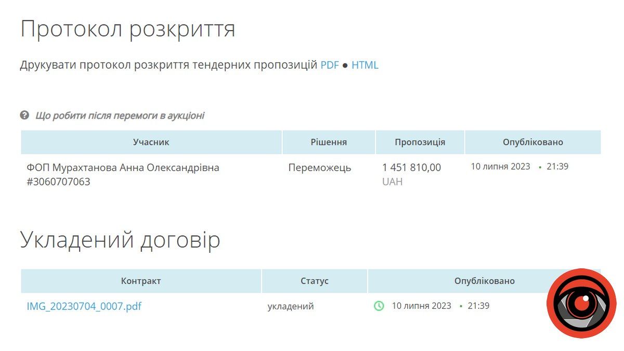Image resolution: width=624 pixels, height=351 pixels.
Task: Click the separator dot between PDF and HTML
Action: click(344, 65)
